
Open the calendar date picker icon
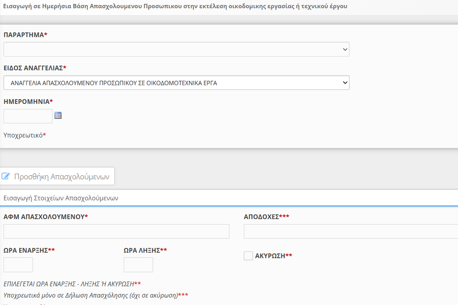[x=58, y=116]
